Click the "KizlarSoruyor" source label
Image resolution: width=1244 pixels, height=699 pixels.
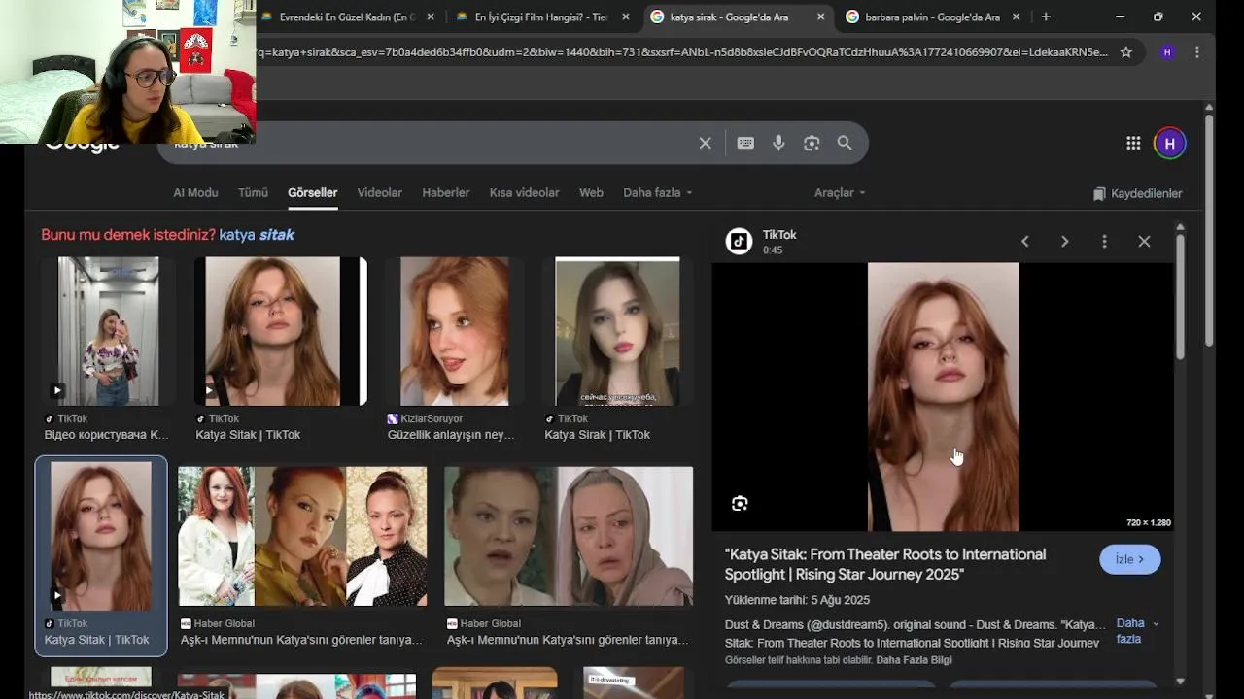pyautogui.click(x=432, y=418)
